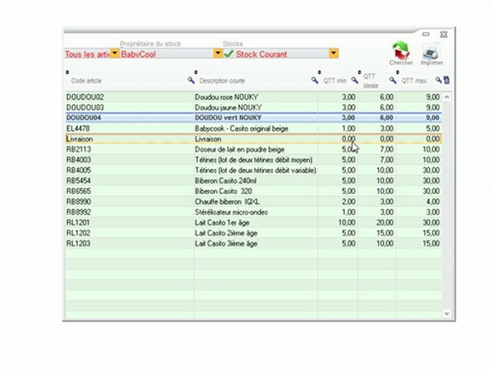492x369 pixels.
Task: Click scrollbar down arrow of the table
Action: point(446,314)
